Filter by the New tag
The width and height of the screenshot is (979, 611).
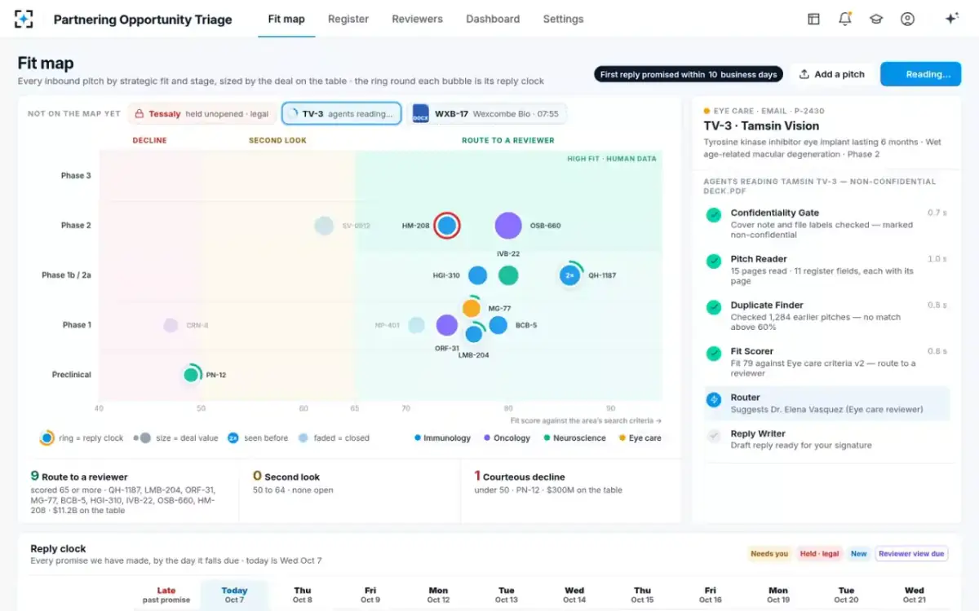point(859,554)
